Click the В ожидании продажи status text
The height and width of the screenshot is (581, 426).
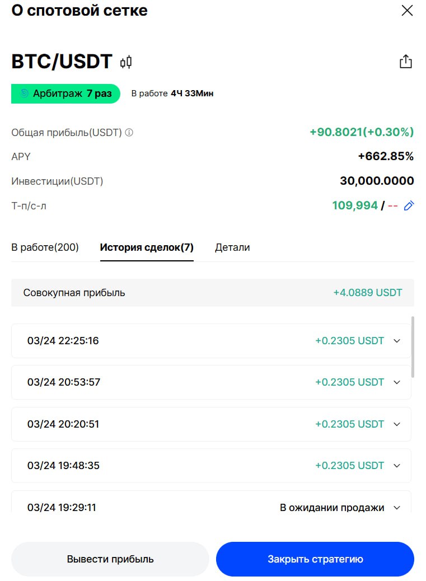[332, 507]
